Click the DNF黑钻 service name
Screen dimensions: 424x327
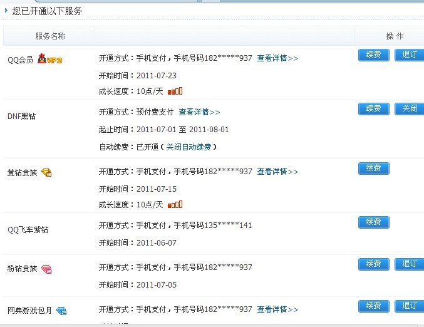pyautogui.click(x=22, y=117)
